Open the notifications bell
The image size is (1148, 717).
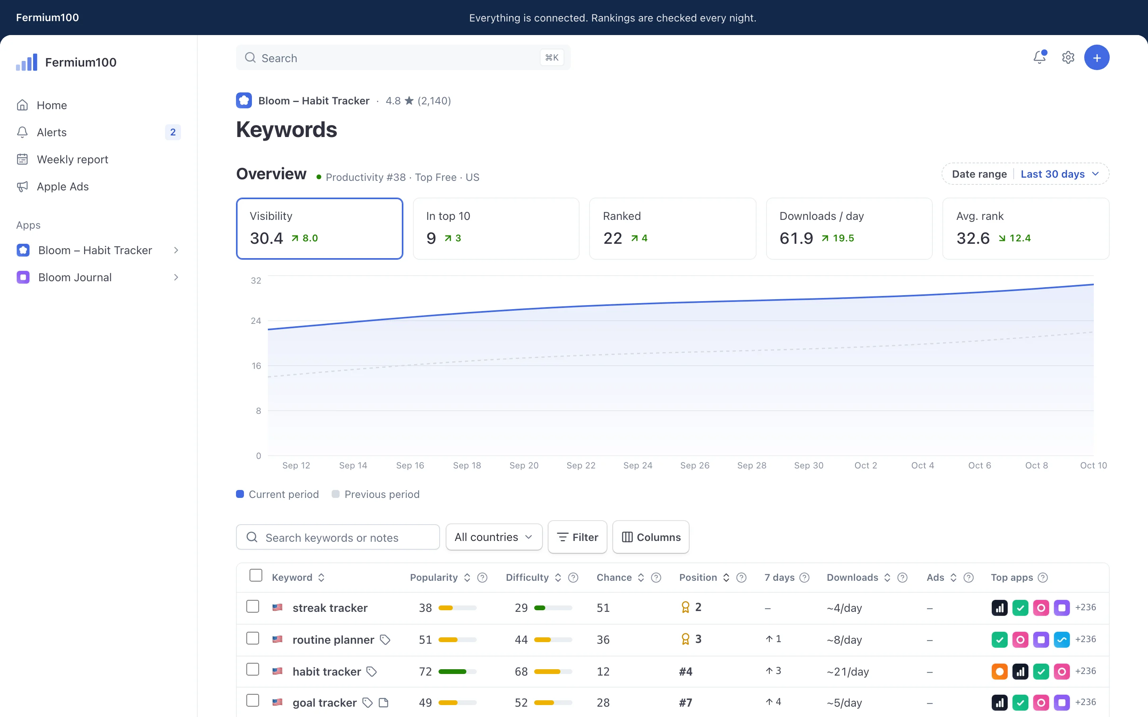1039,57
